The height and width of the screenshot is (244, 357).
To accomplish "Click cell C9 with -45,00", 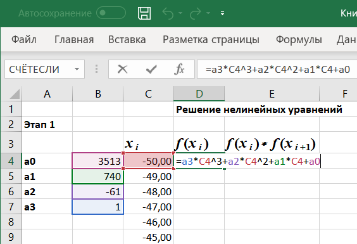I will [x=149, y=237].
